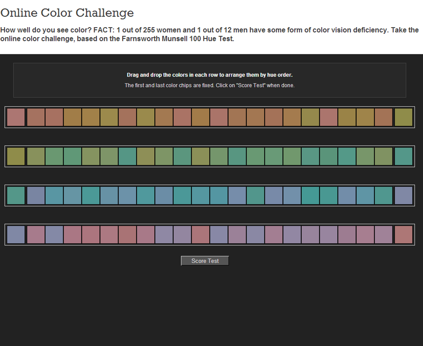Select the fixed salmon chip ending row four
This screenshot has height=346, width=423.
[x=404, y=235]
